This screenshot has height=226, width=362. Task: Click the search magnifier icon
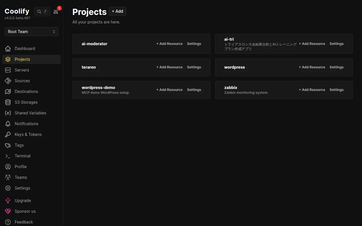[x=39, y=11]
